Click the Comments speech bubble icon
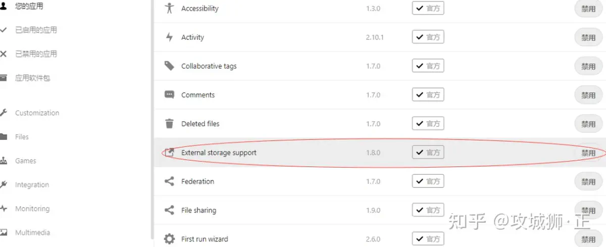Screen dimensions: 606x247 pos(170,95)
